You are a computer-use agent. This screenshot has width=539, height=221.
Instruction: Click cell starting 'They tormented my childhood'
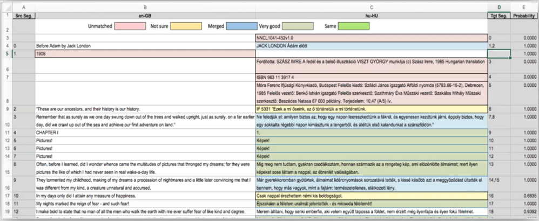145,184
